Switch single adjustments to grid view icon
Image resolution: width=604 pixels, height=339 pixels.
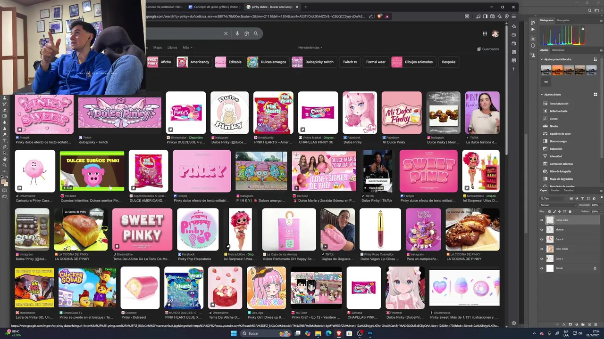click(x=595, y=94)
